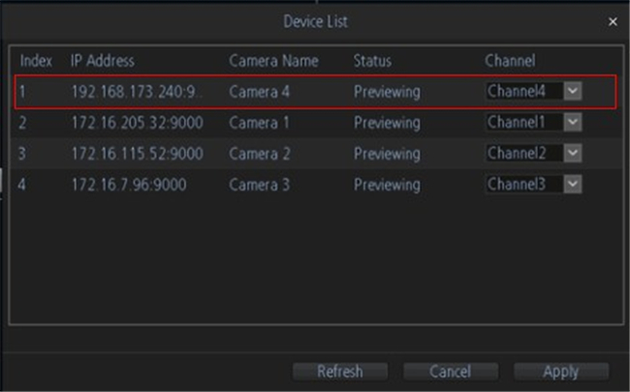
Task: Select the Camera 1 row
Action: tap(315, 122)
